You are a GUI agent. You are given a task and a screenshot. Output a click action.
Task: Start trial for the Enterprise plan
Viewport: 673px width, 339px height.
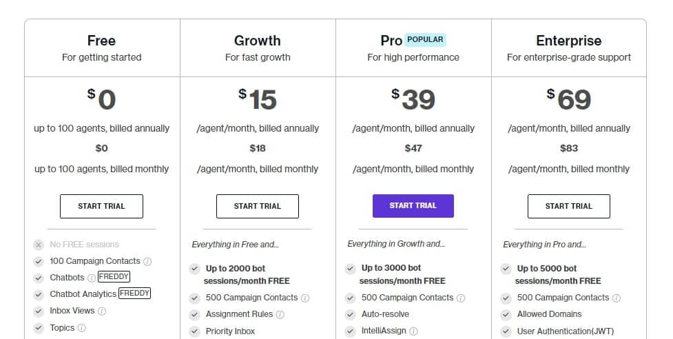(x=569, y=207)
